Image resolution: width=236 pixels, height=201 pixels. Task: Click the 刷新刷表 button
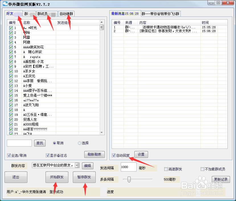coord(94,154)
